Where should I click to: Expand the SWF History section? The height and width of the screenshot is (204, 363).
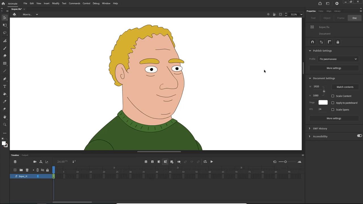[310, 129]
